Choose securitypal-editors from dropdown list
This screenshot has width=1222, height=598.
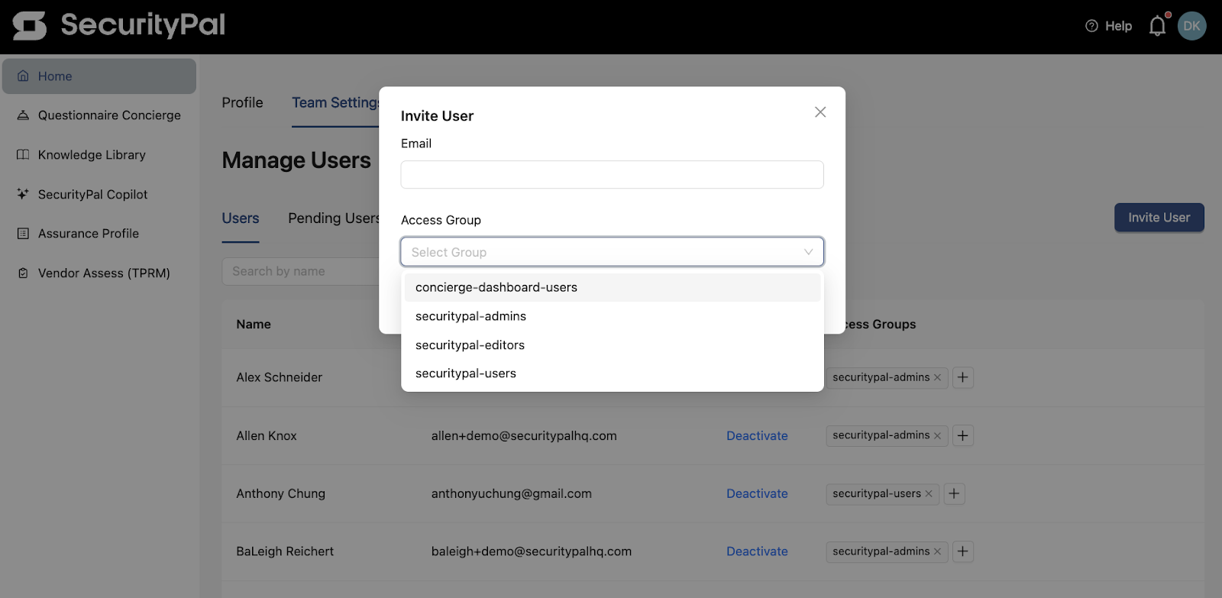click(613, 345)
